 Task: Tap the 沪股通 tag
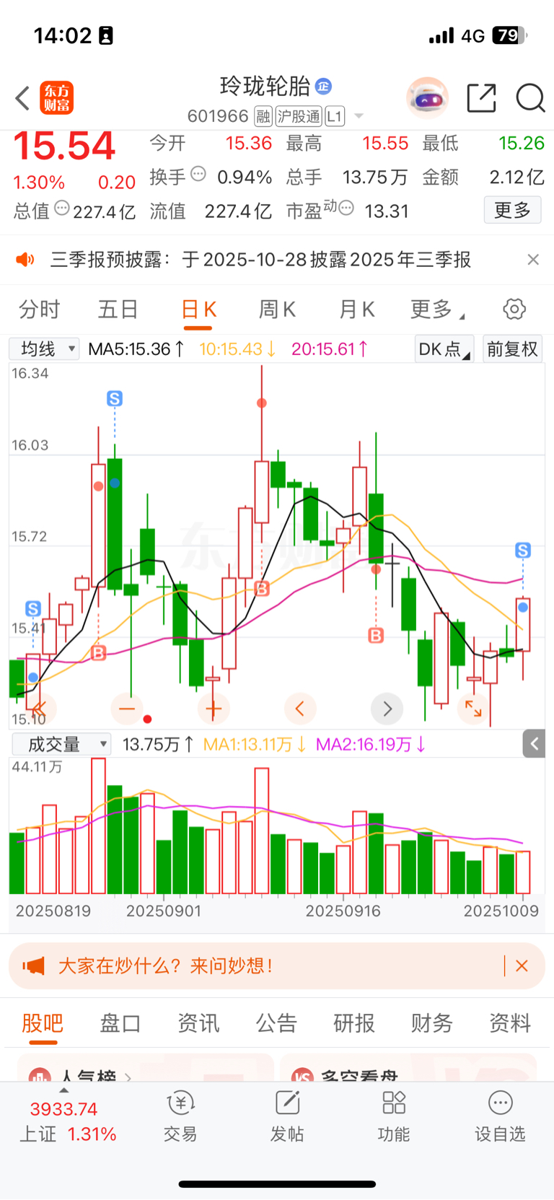[299, 116]
